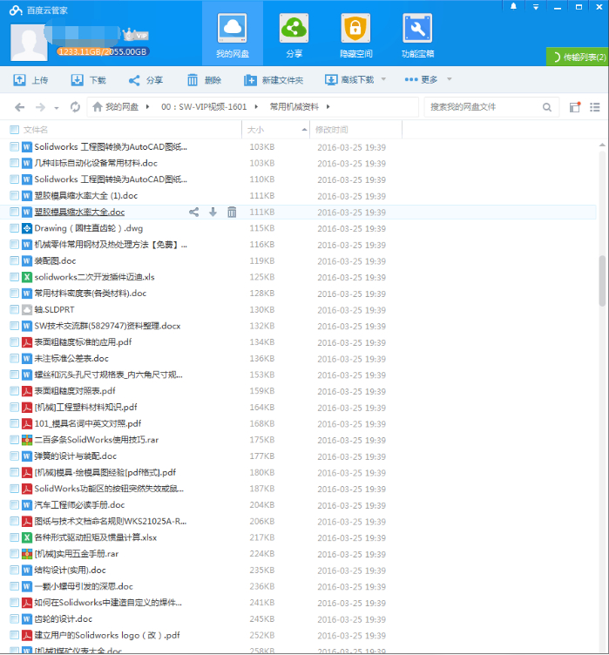Check the box for 弹簧的设计与装配.doc
Image resolution: width=609 pixels, height=655 pixels.
click(14, 456)
